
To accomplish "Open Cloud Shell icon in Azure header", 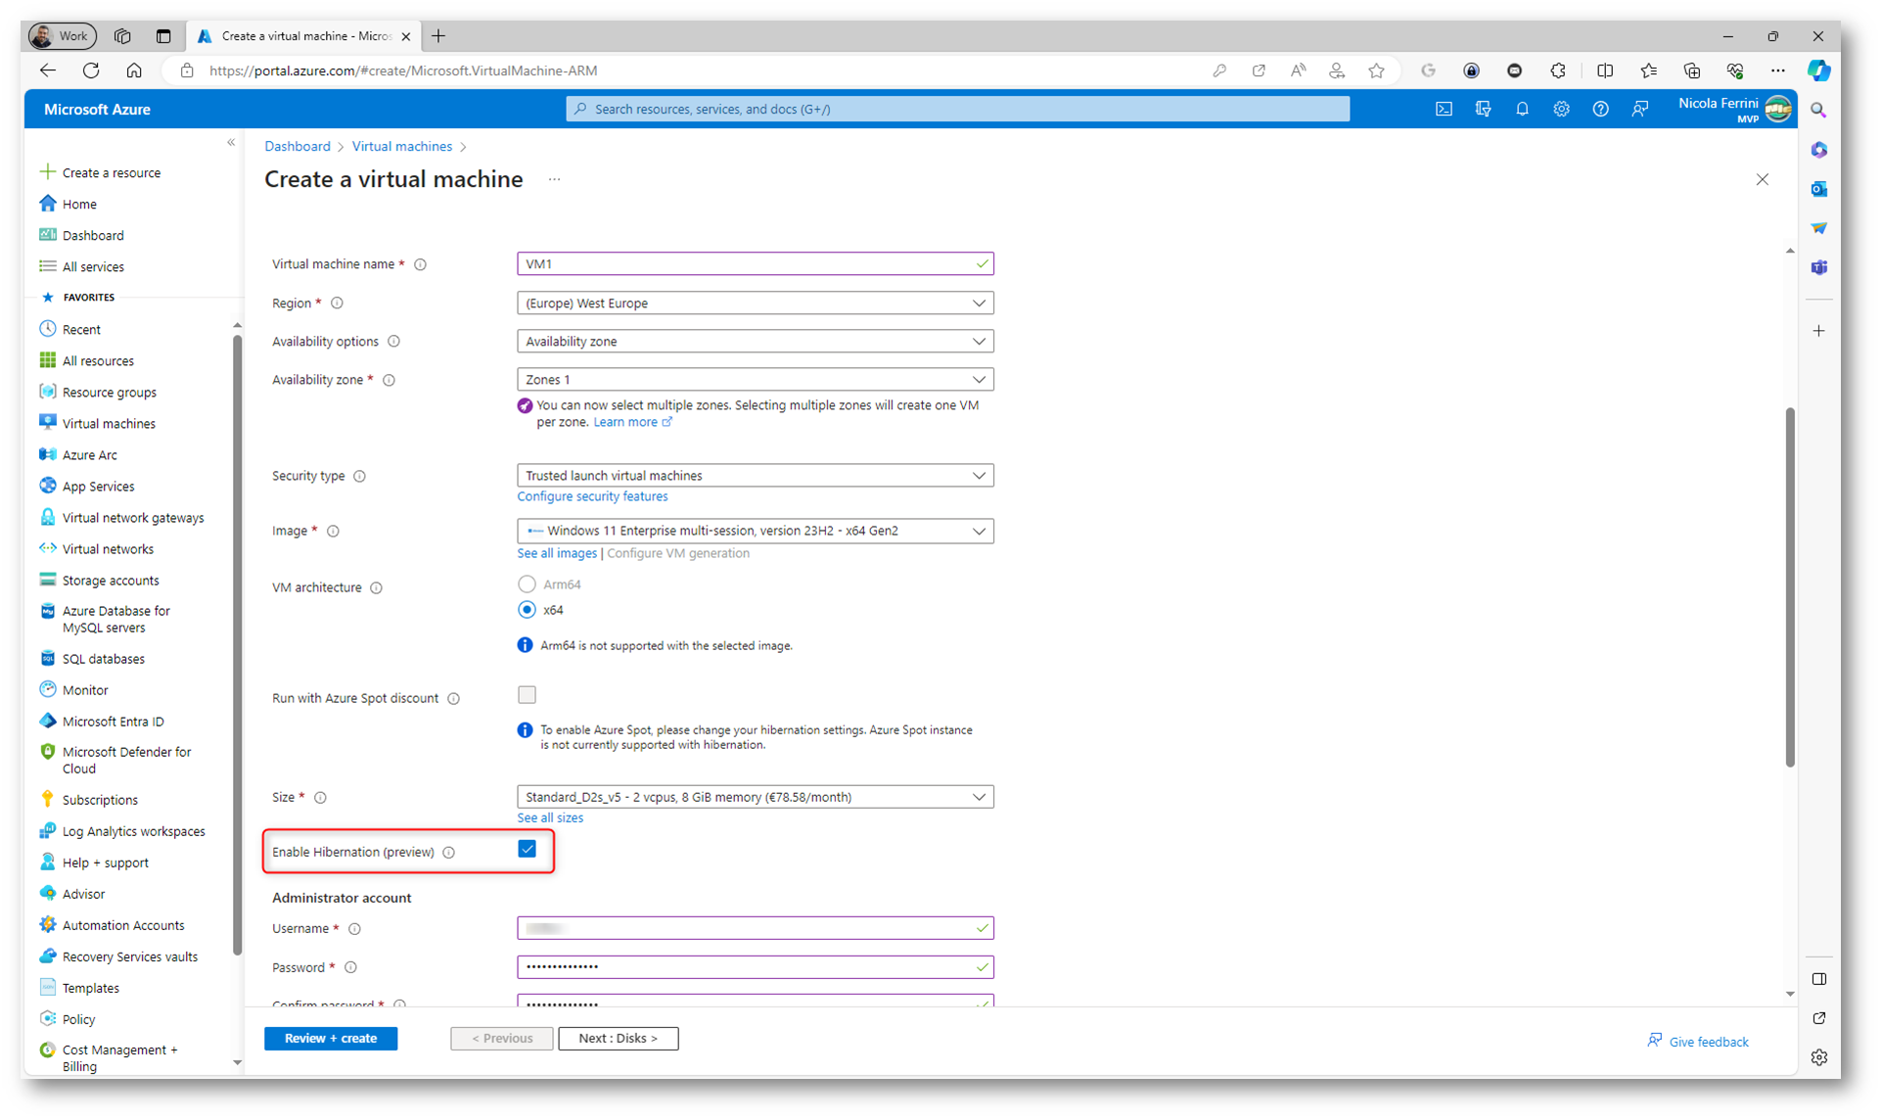I will 1444,109.
